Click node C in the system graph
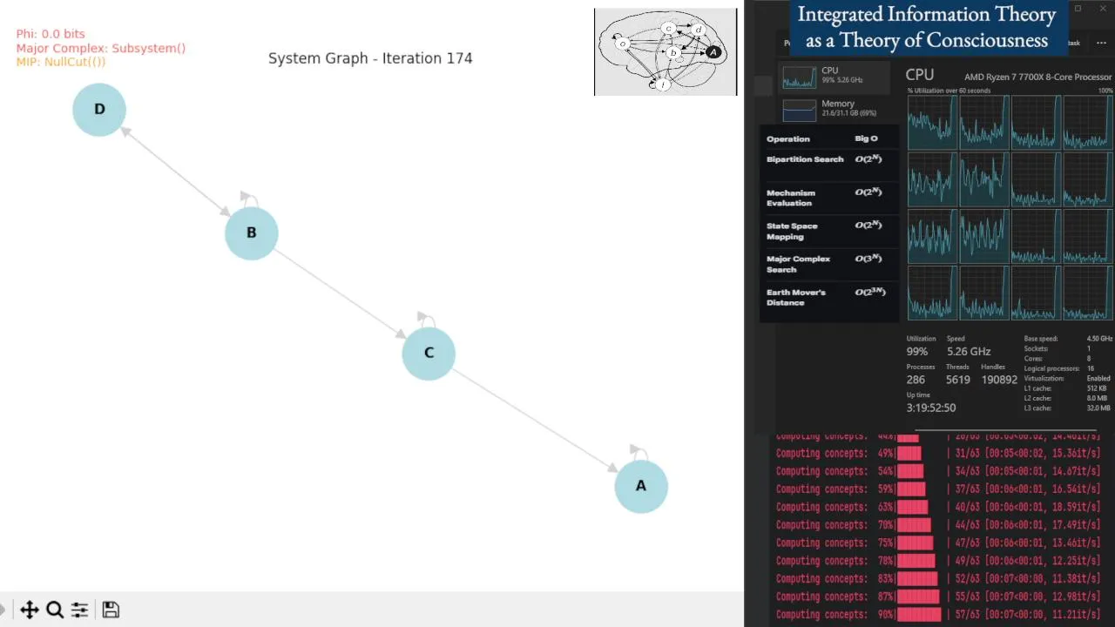 click(x=429, y=353)
